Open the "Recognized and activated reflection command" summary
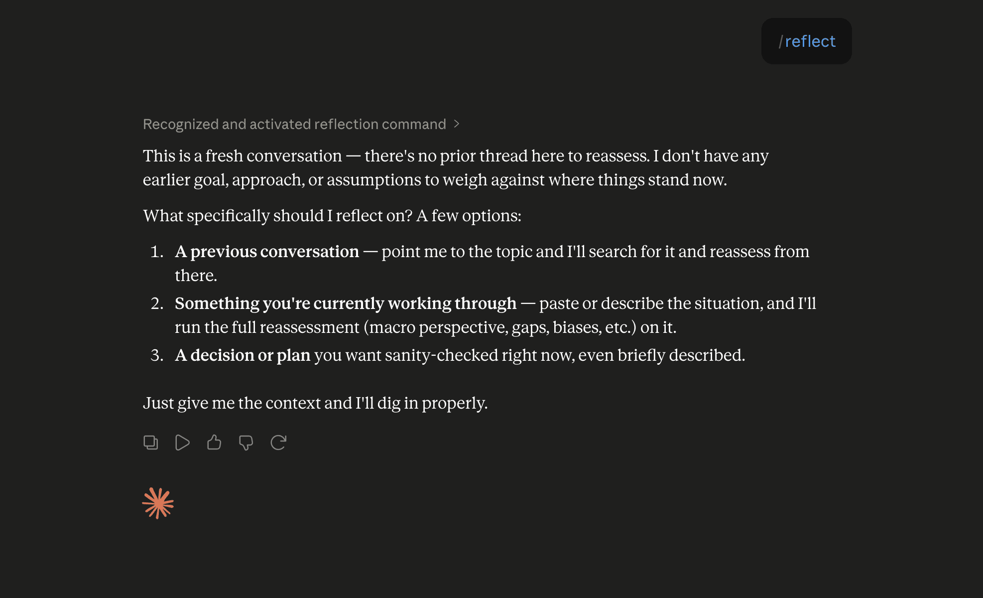The width and height of the screenshot is (983, 598). (294, 124)
